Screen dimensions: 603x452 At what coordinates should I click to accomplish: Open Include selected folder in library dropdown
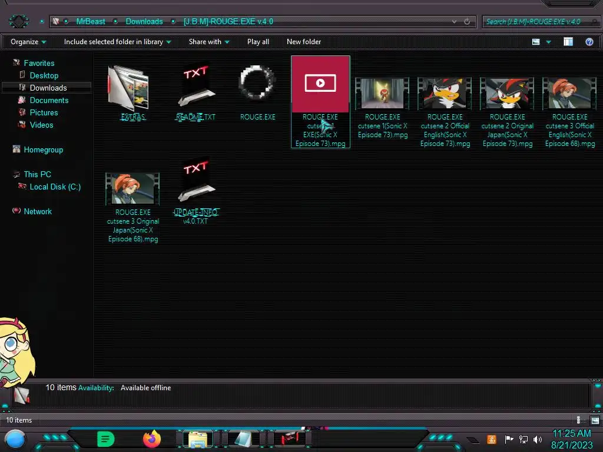pos(117,42)
